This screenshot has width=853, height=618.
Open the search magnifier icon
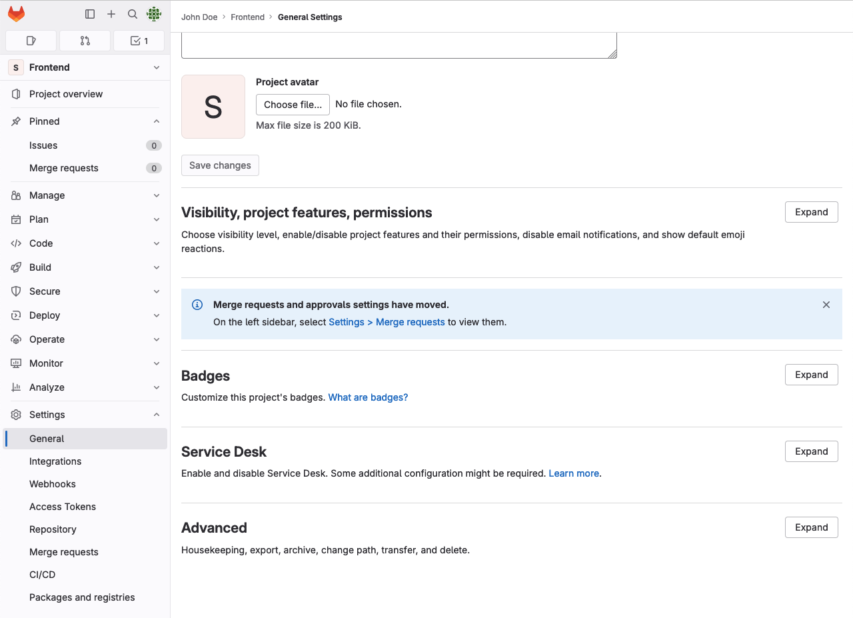click(x=133, y=14)
